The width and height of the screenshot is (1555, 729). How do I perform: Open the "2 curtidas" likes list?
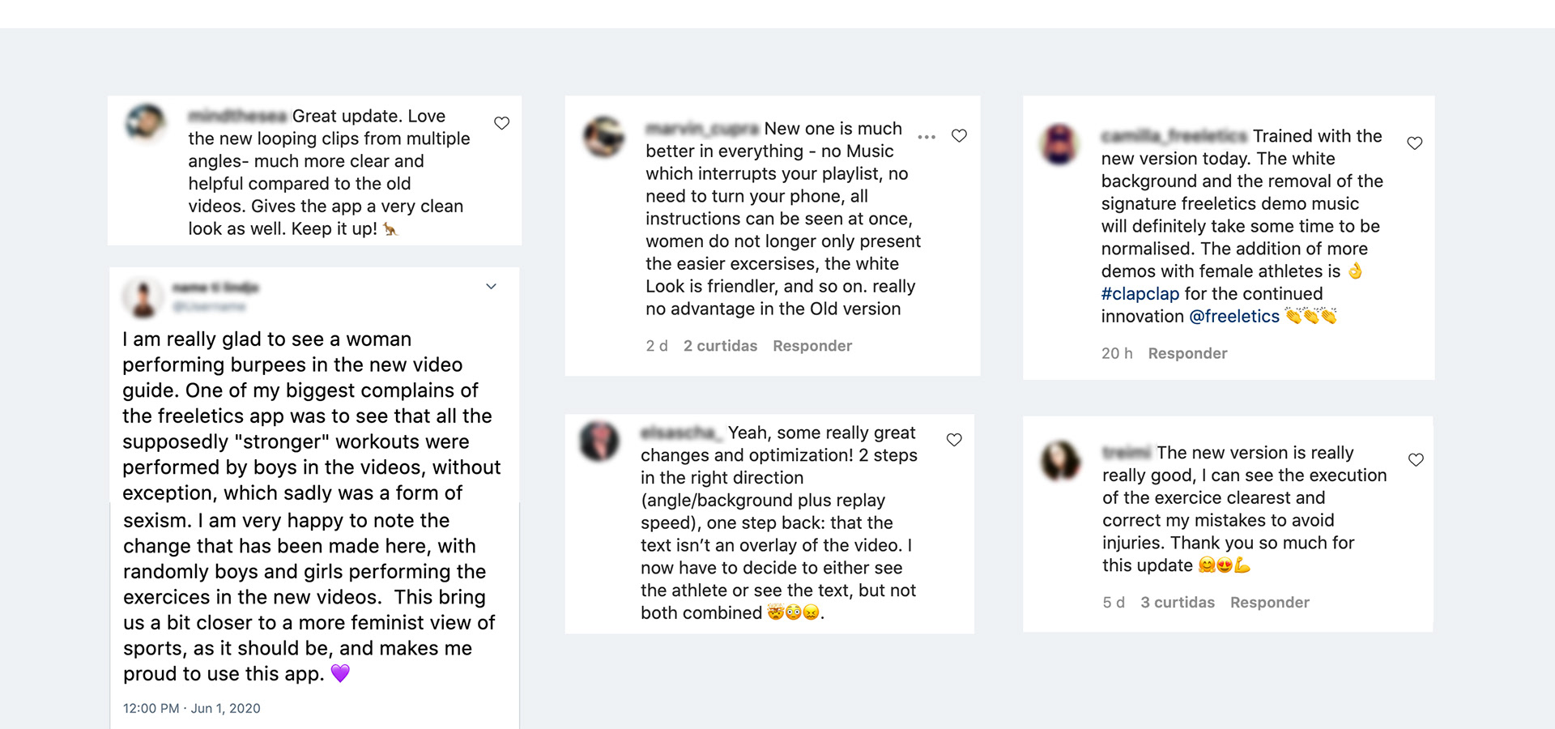tap(720, 346)
